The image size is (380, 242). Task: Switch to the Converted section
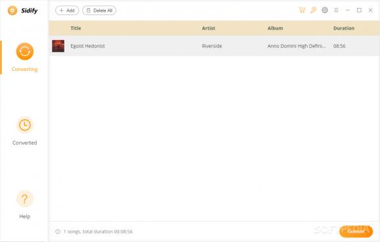[x=25, y=131]
